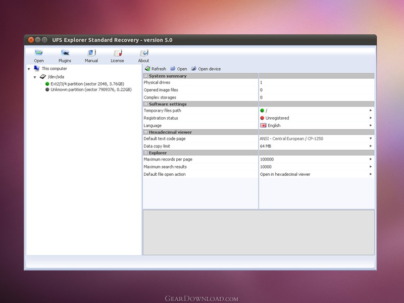The image size is (404, 303).
Task: Click the Complex storages label
Action: pyautogui.click(x=160, y=97)
